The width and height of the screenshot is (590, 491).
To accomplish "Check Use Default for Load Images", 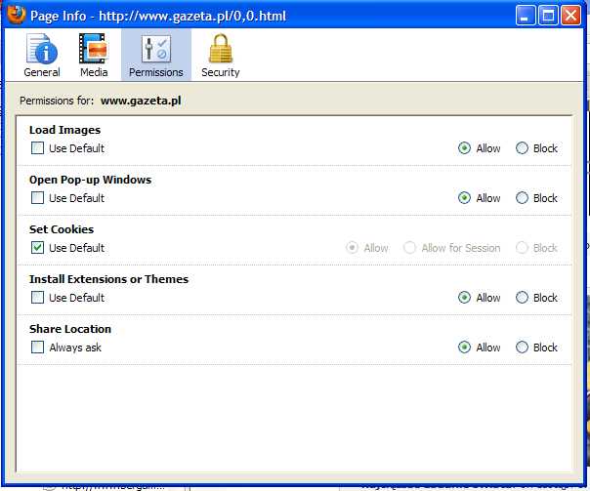I will pyautogui.click(x=37, y=148).
